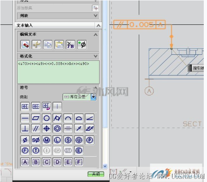Insert datum letter D
The image size is (207, 182).
click(57, 162)
